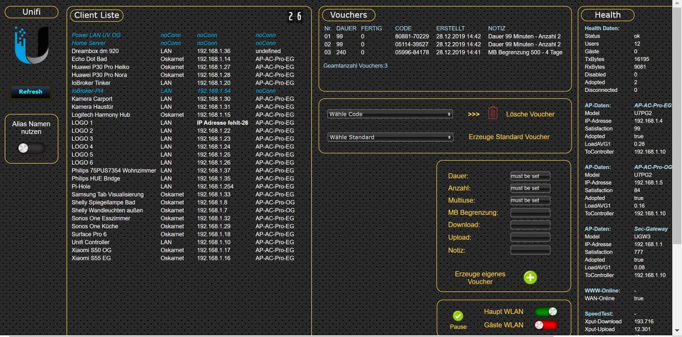Click Xput-Download value 193.716
Viewport: 682px width, 337px height.
644,321
